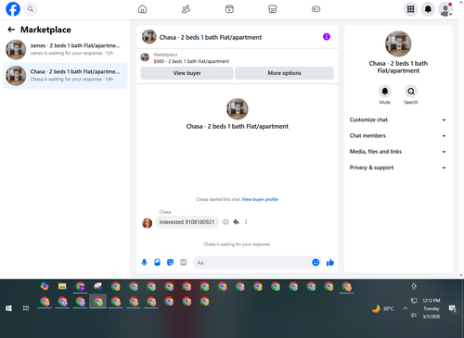Choose a GIF icon
The width and height of the screenshot is (464, 338).
point(184,262)
